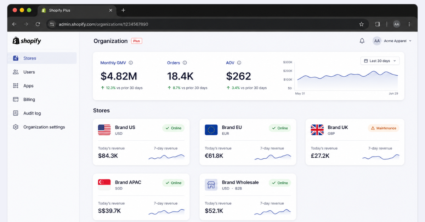Click the $262 AOV value
The height and width of the screenshot is (222, 425).
(x=238, y=76)
